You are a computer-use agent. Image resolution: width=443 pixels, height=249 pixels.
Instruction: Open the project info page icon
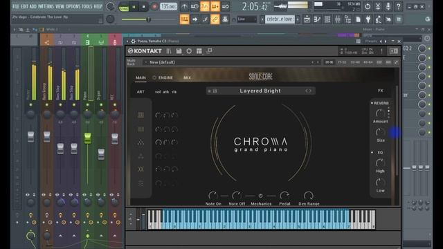point(358,19)
